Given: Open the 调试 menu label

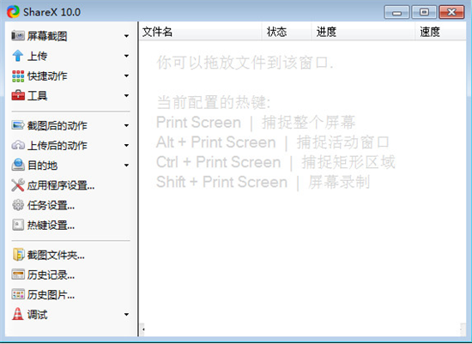Looking at the screenshot, I should pos(37,315).
